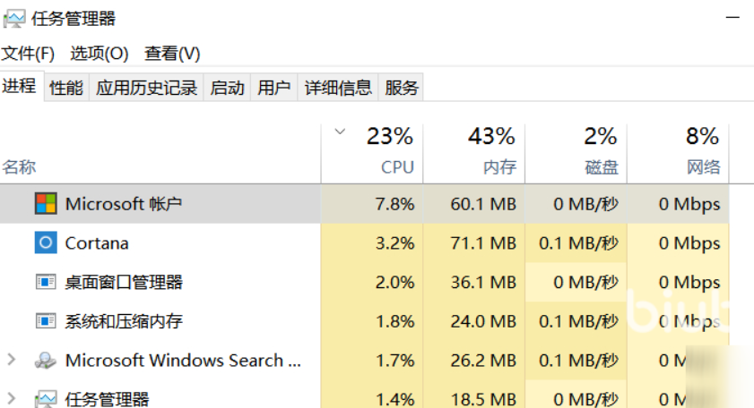Image resolution: width=754 pixels, height=408 pixels.
Task: Expand the 任务管理器 process group
Action: tap(12, 398)
